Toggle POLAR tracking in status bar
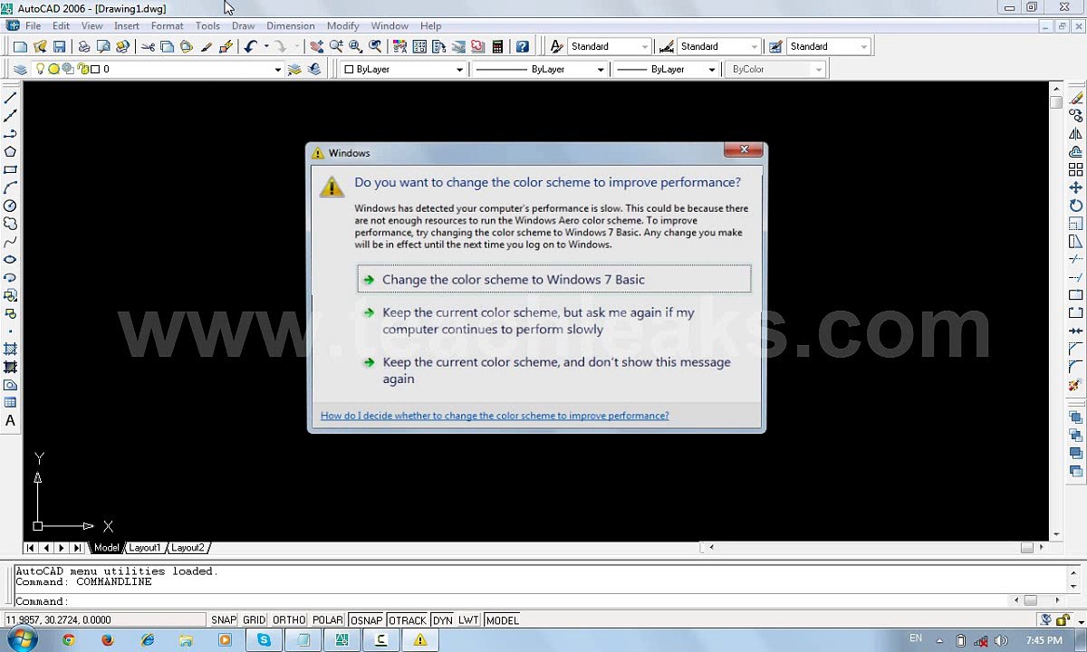Screen dimensions: 1087x652 tap(328, 620)
